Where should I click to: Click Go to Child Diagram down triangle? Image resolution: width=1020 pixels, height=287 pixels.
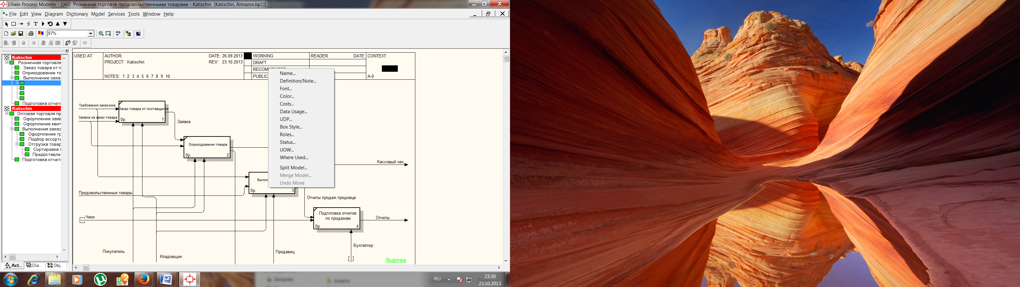pos(65,24)
